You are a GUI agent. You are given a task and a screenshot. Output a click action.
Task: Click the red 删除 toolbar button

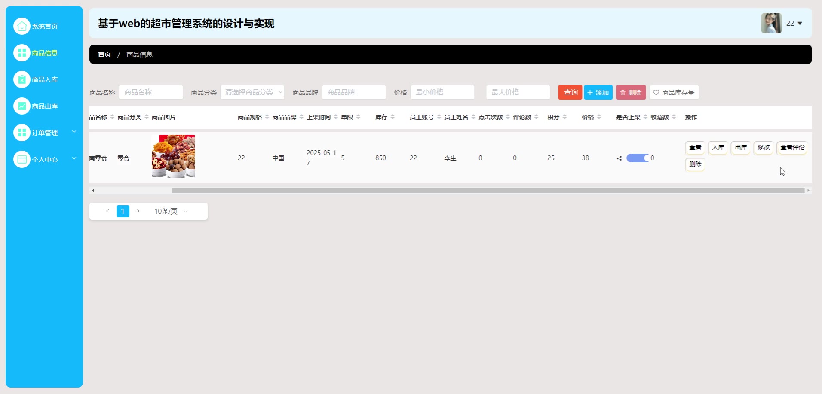click(x=631, y=92)
